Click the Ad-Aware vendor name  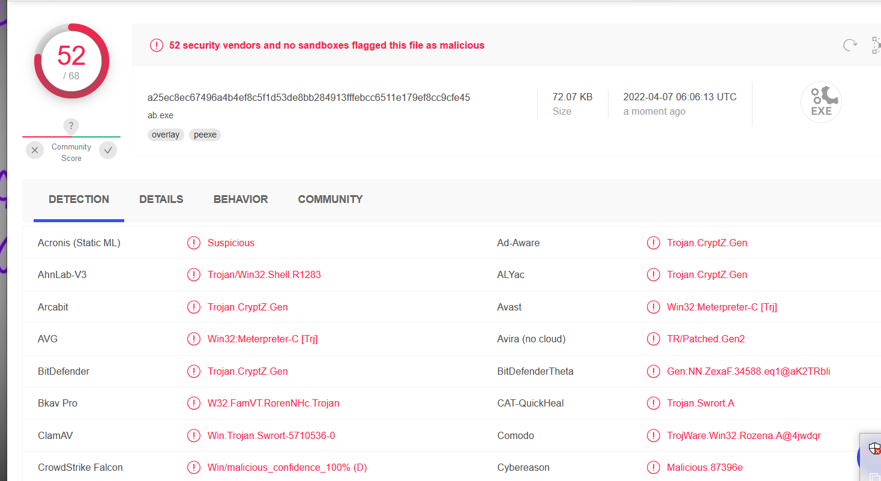tap(519, 243)
